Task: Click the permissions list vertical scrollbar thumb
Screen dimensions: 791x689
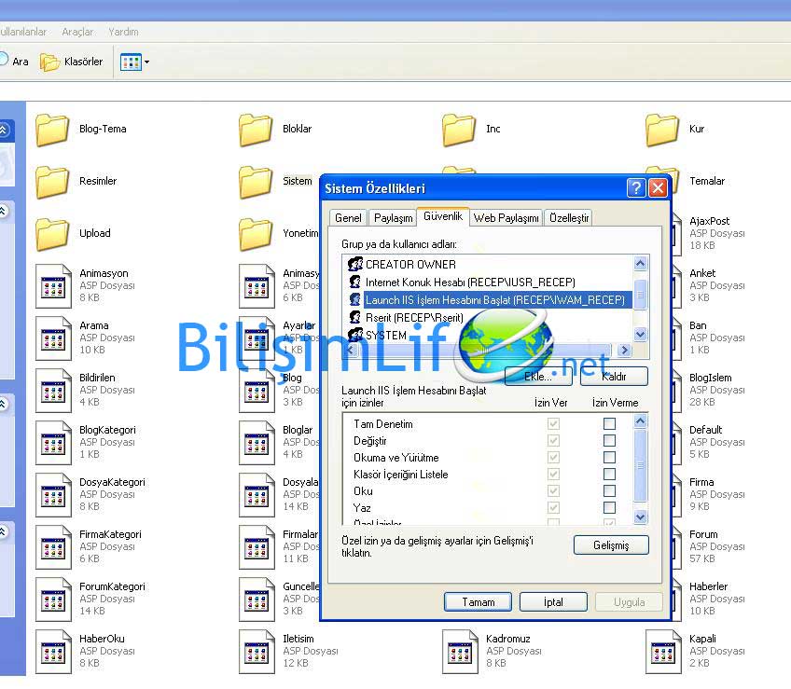Action: (x=640, y=464)
